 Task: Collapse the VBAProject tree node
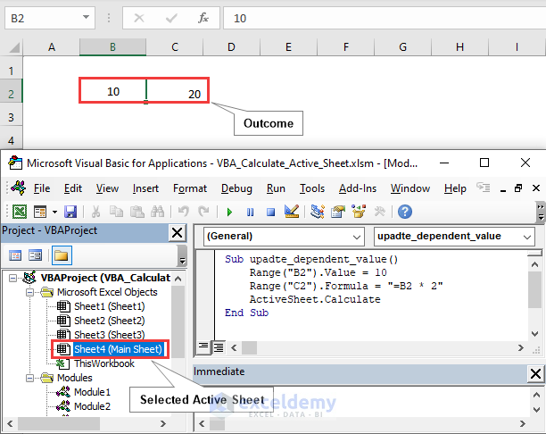pyautogui.click(x=12, y=279)
